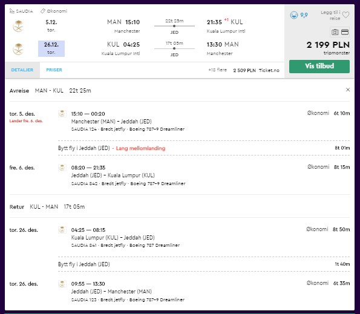Click the 8t 01m layover duration
This screenshot has height=314, width=360.
point(342,148)
